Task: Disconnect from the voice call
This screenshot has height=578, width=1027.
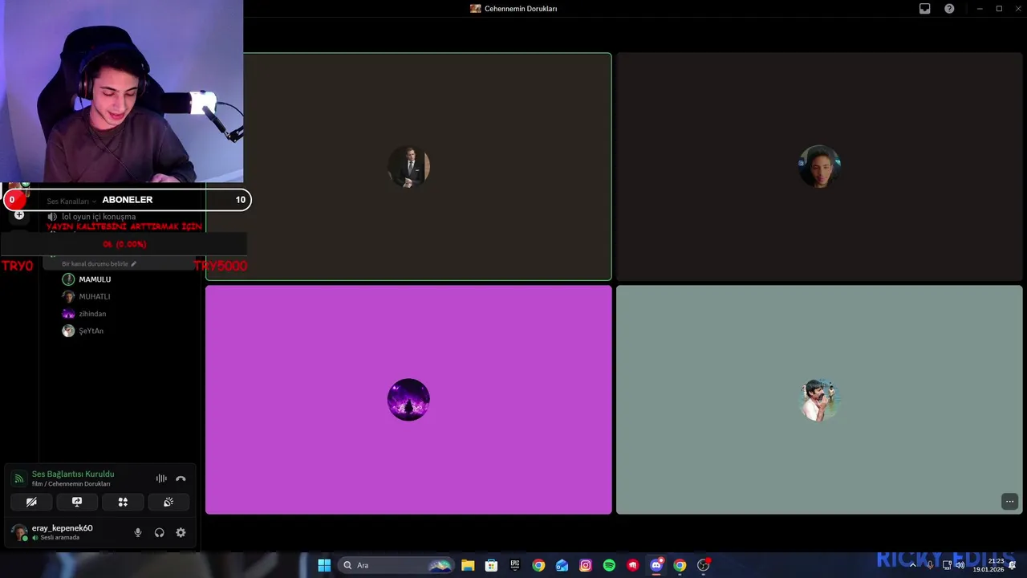Action: [x=181, y=478]
